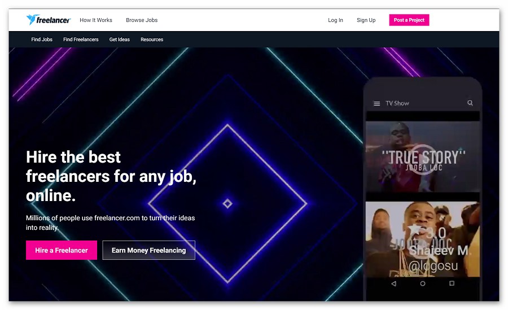This screenshot has width=508, height=310.
Task: Open the Get Ideas menu item
Action: click(120, 40)
